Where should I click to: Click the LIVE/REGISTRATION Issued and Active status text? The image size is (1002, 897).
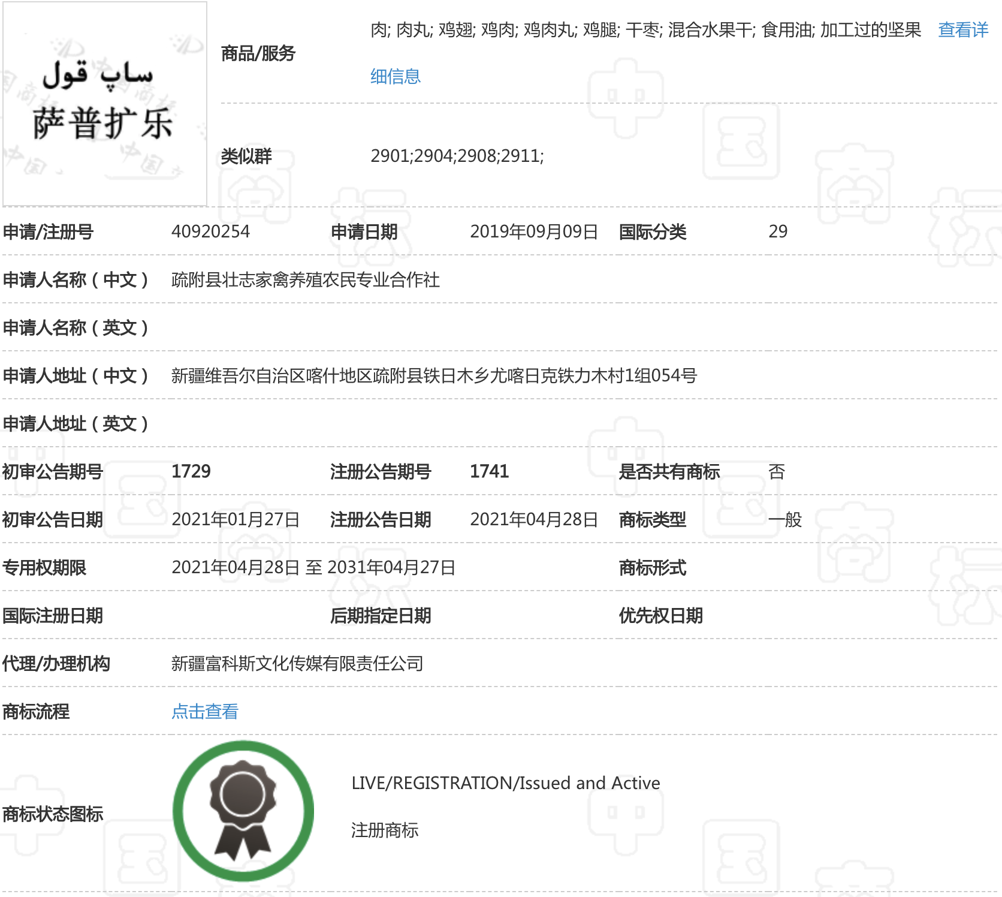pyautogui.click(x=505, y=783)
